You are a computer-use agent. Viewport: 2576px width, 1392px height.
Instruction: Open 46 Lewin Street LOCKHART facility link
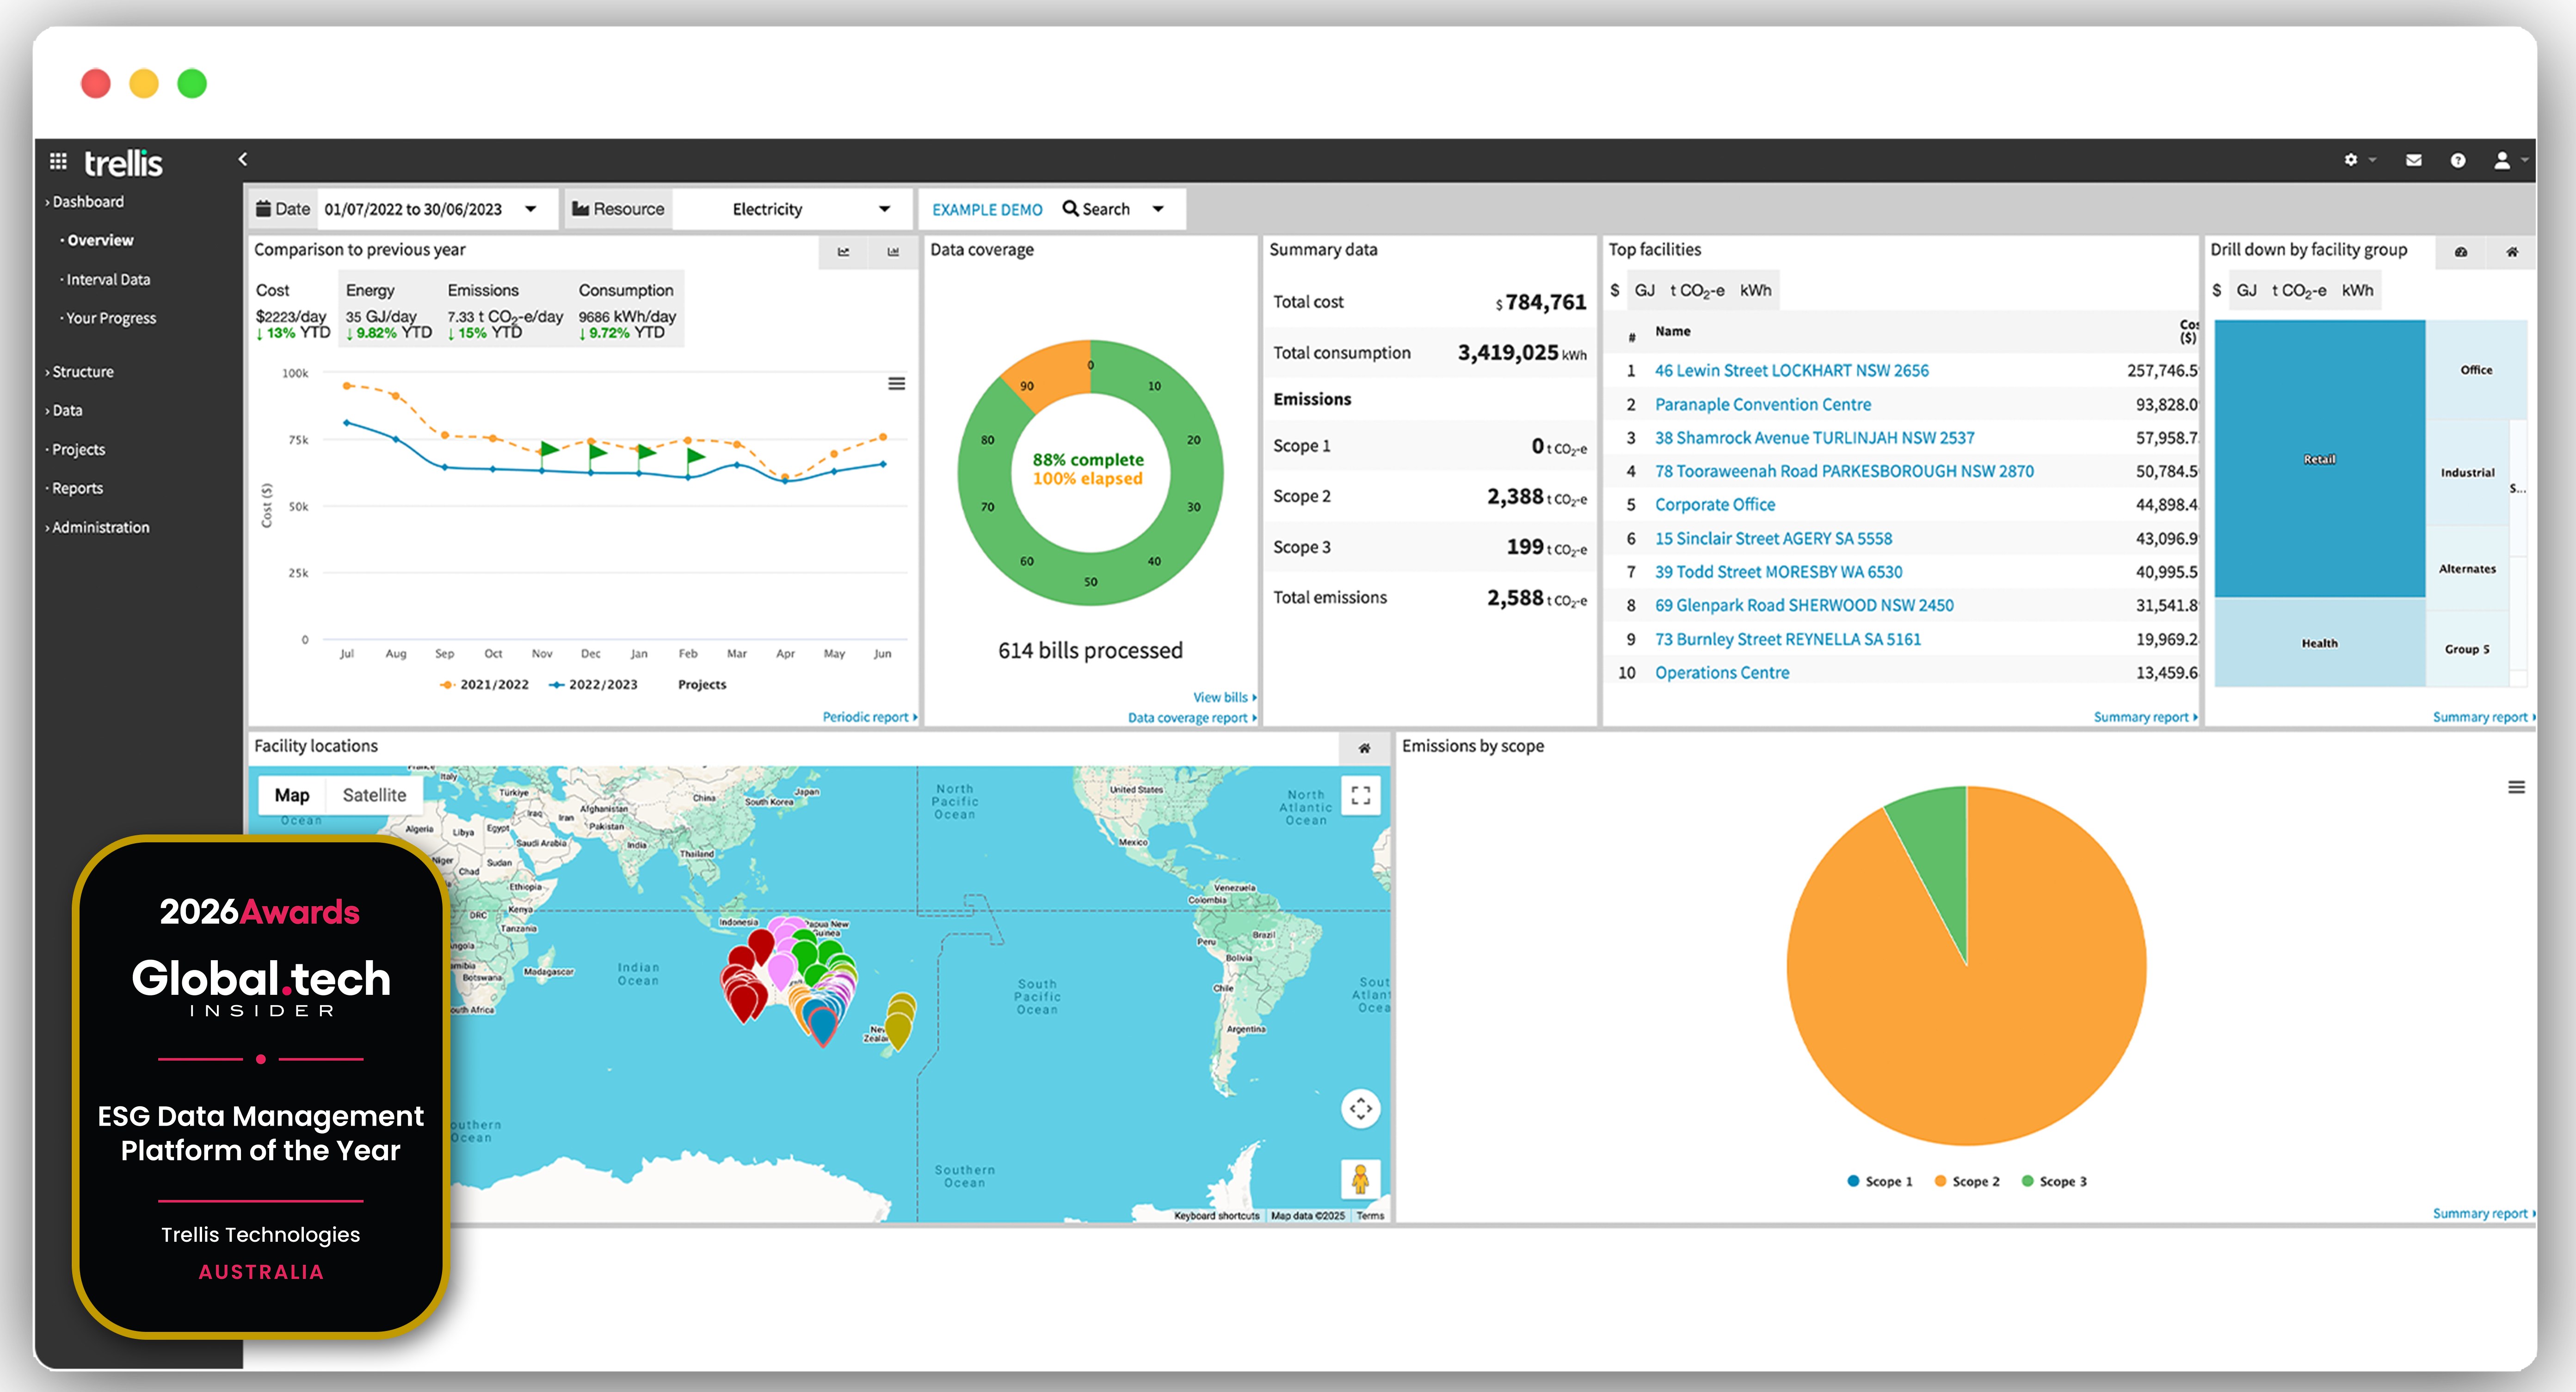point(1791,371)
